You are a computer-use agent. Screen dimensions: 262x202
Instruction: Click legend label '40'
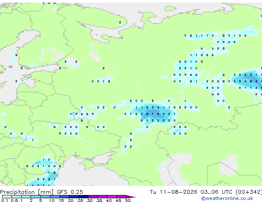109,200
